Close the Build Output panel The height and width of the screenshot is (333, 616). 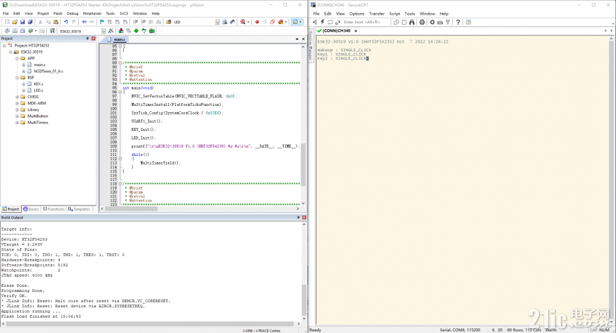coord(304,217)
